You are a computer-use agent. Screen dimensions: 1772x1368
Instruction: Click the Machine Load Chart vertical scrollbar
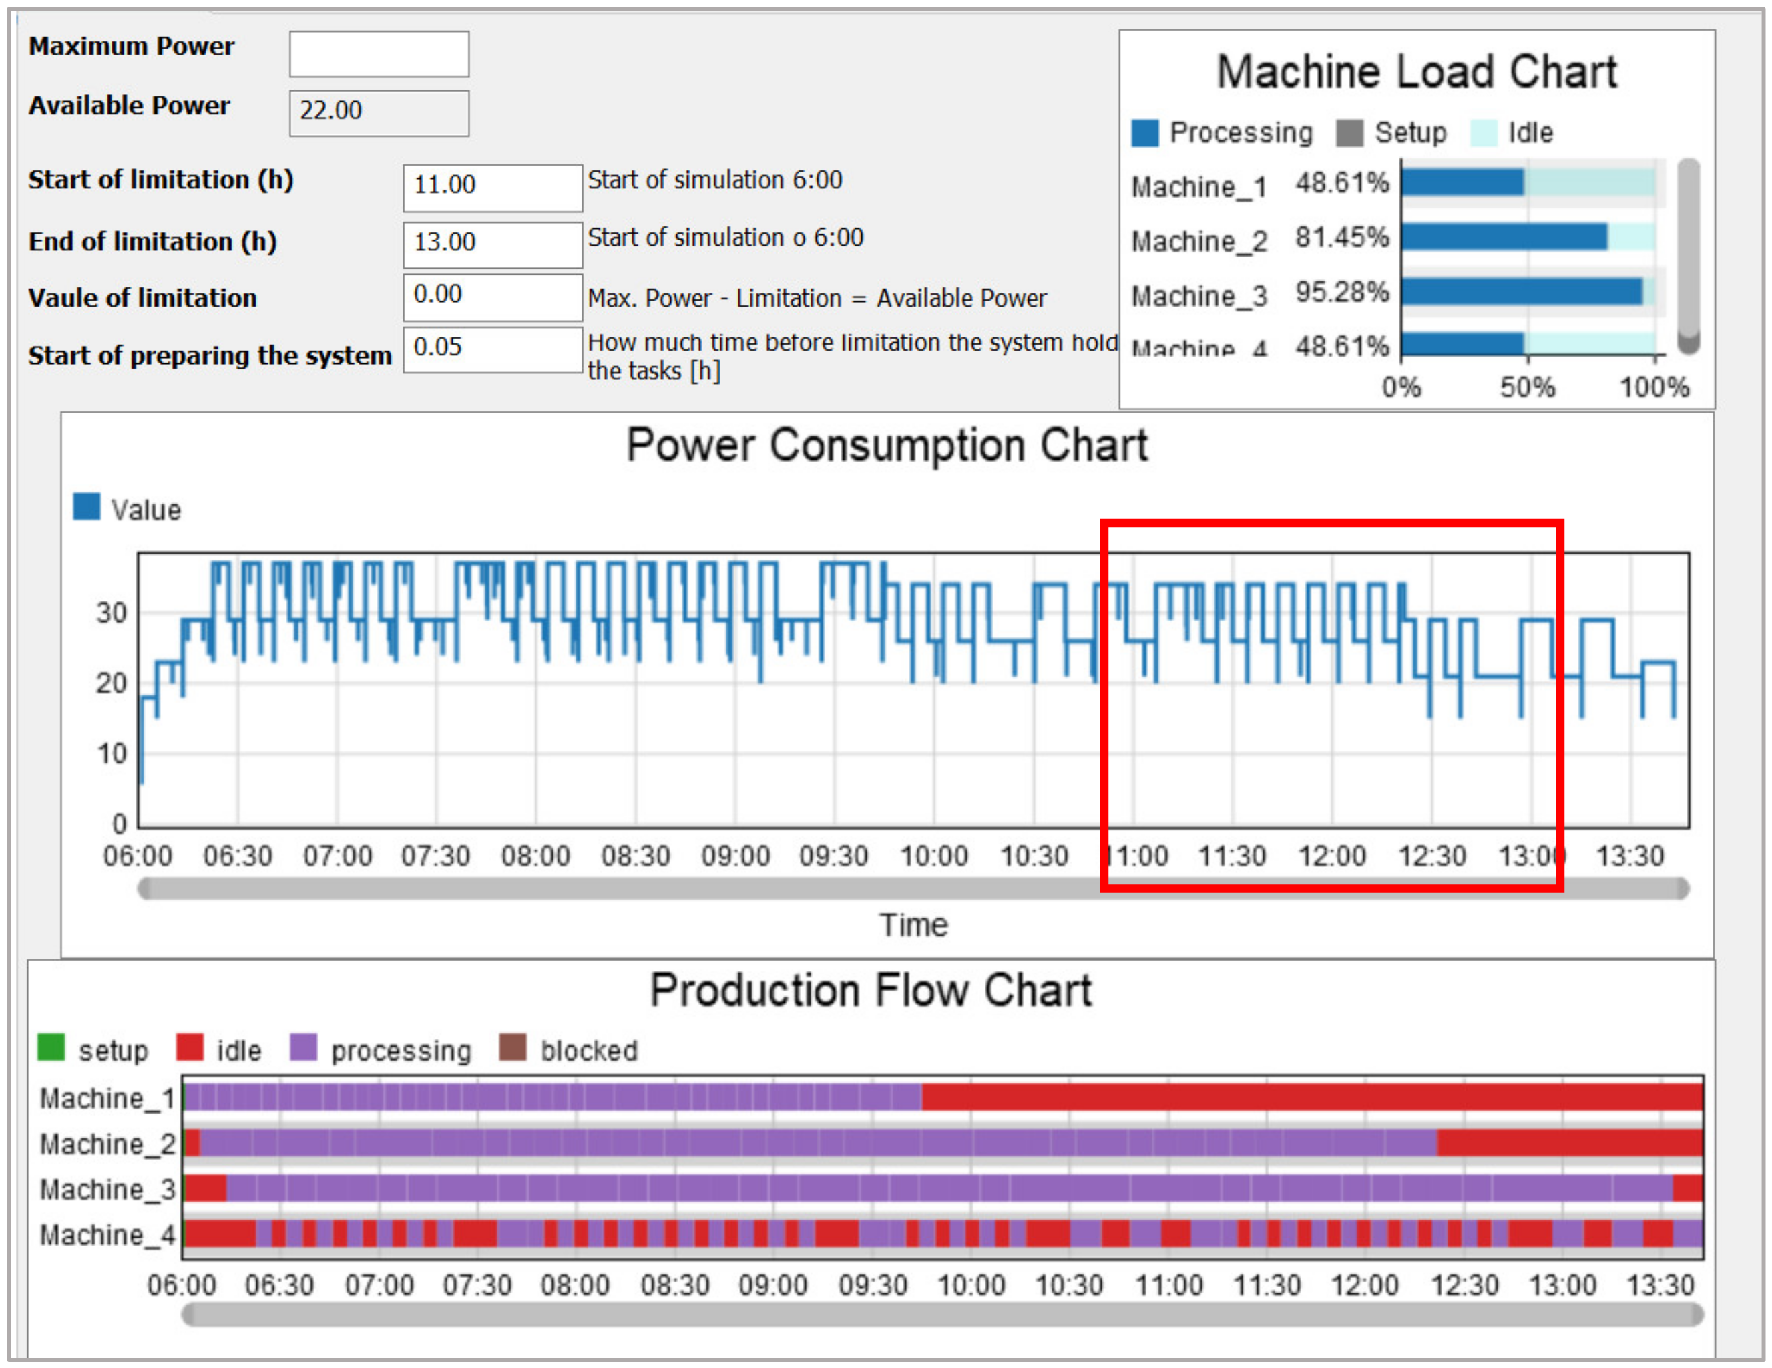coord(1689,256)
